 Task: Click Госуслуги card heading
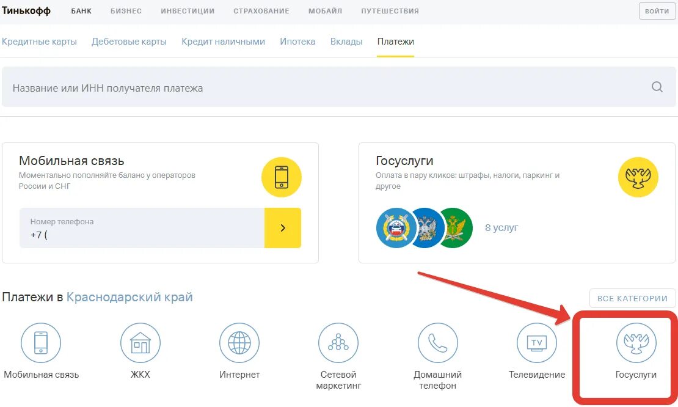coord(404,161)
